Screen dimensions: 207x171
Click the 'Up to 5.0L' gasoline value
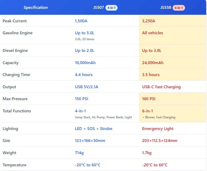[x=84, y=33]
